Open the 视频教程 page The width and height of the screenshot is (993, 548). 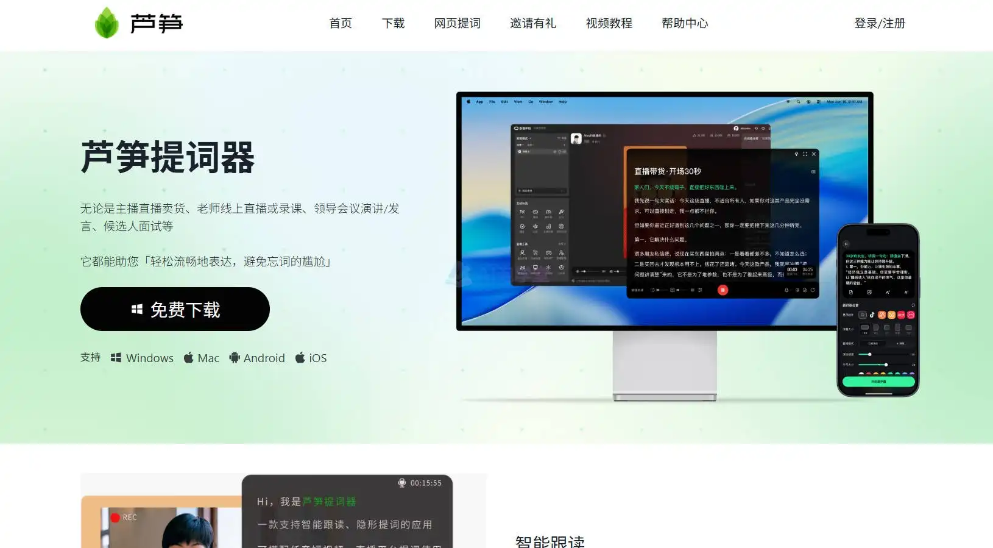609,23
